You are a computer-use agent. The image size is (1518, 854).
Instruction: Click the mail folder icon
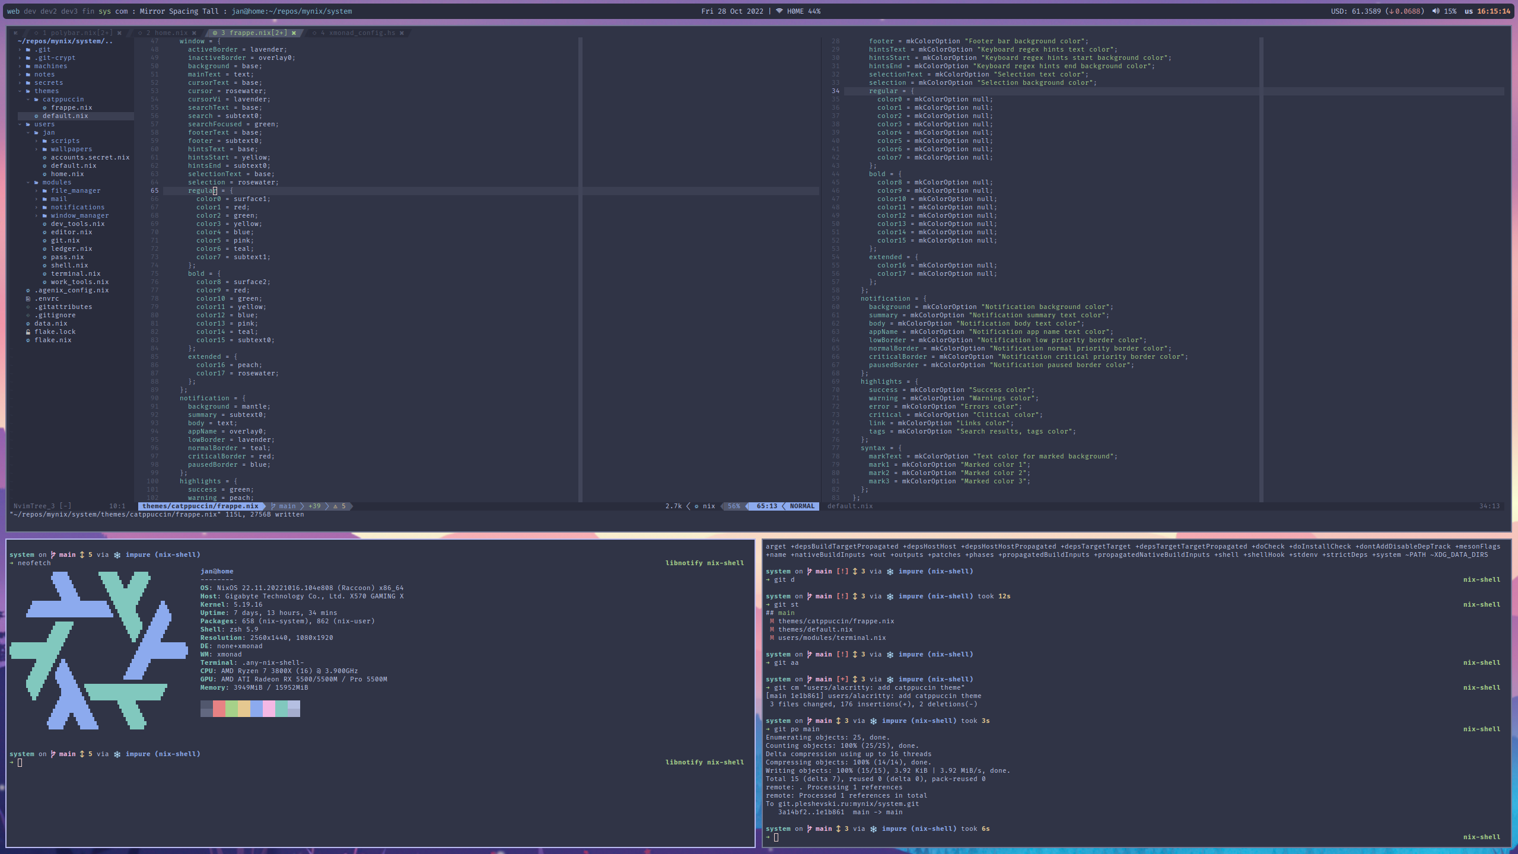[44, 199]
